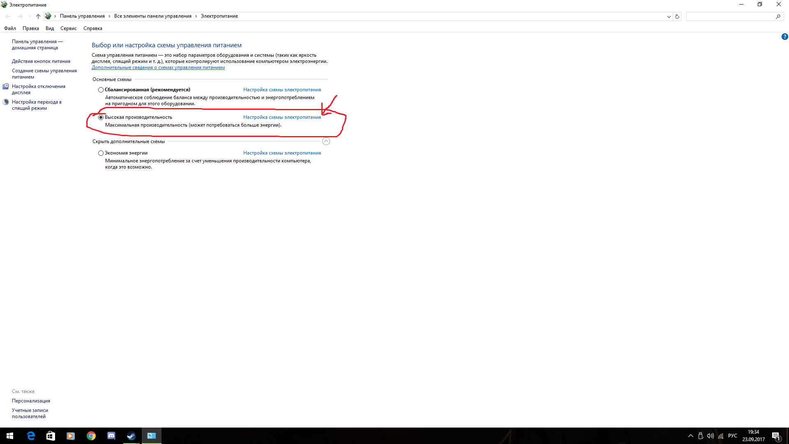Screen dimensions: 789x444
Task: Click Все элементы панели управления breadcrumb
Action: (153, 16)
